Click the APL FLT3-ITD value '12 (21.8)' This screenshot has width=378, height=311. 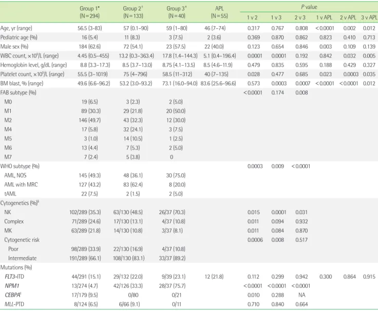click(214, 277)
